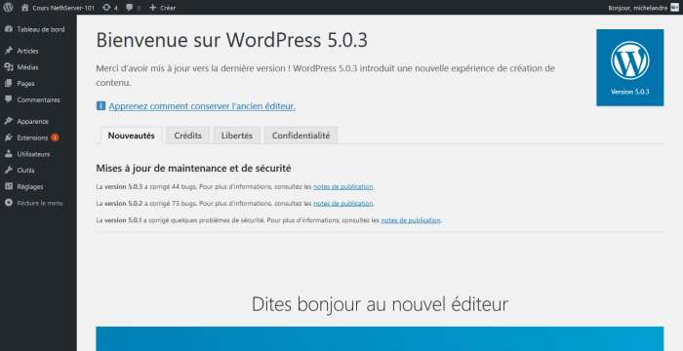683x351 pixels.
Task: Open notes de publication for version 5.0.2
Action: pyautogui.click(x=343, y=204)
